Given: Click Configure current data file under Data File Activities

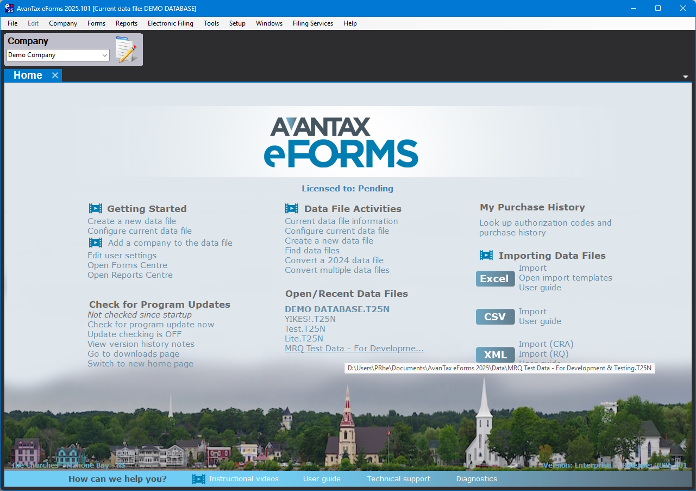Looking at the screenshot, I should point(337,231).
